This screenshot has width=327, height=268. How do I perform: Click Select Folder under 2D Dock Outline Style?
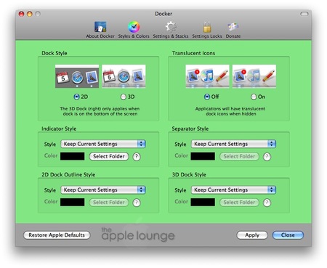[x=109, y=203]
